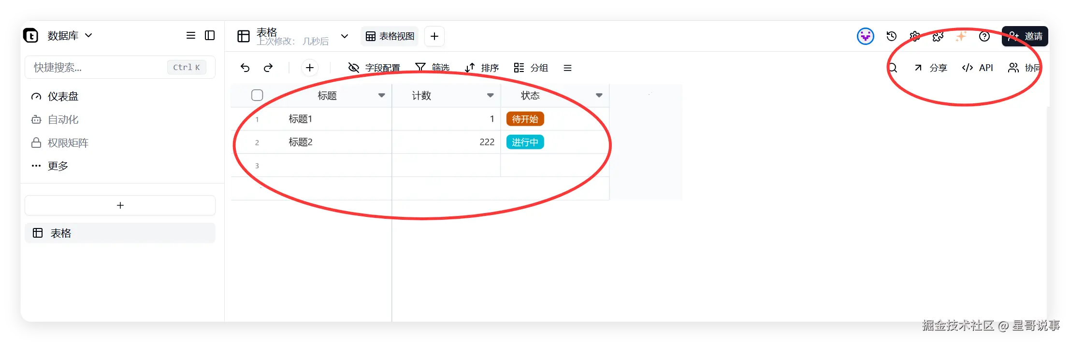
Task: Click the empty row number 3
Action: tap(257, 166)
